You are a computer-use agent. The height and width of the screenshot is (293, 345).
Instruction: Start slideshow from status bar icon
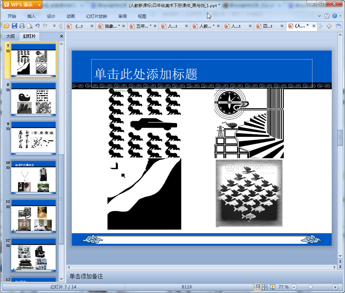click(x=272, y=287)
